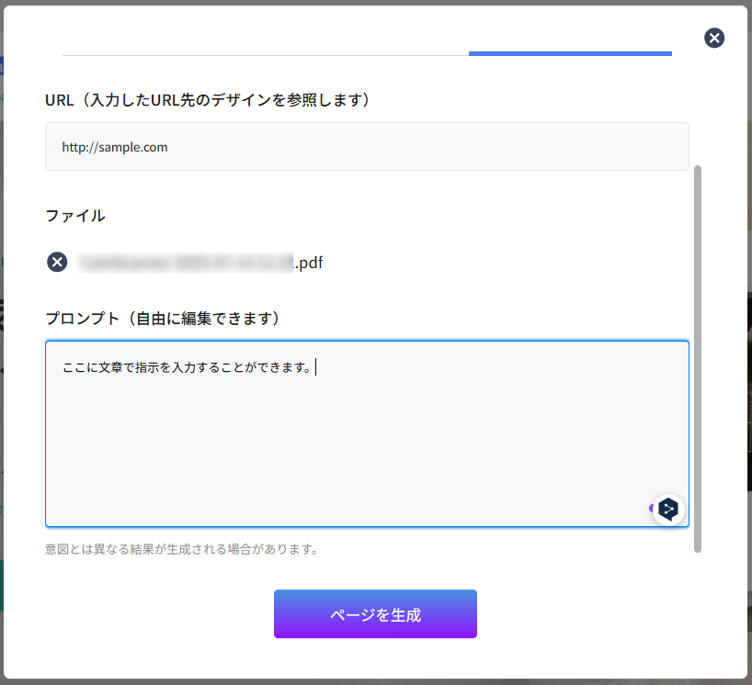Focus the prompt text area
This screenshot has width=752, height=685.
point(367,434)
